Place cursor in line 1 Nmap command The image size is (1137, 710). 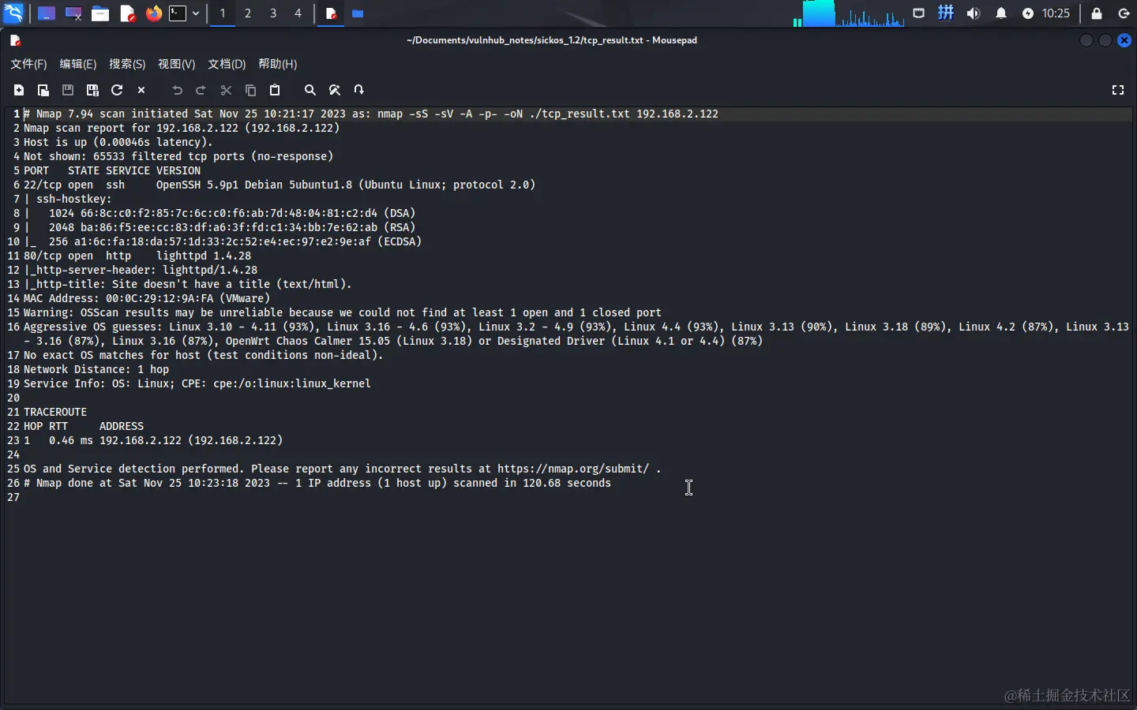pyautogui.click(x=371, y=114)
